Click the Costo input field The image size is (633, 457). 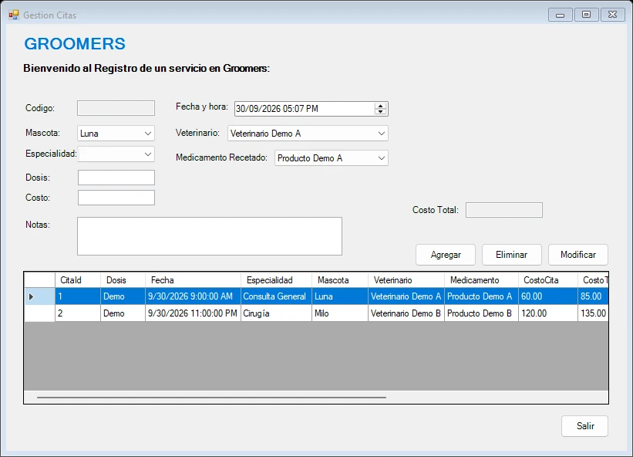point(116,198)
